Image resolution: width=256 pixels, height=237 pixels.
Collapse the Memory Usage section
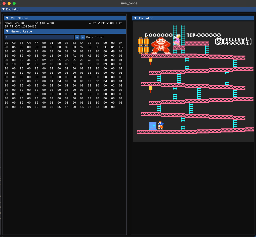[x=7, y=31]
